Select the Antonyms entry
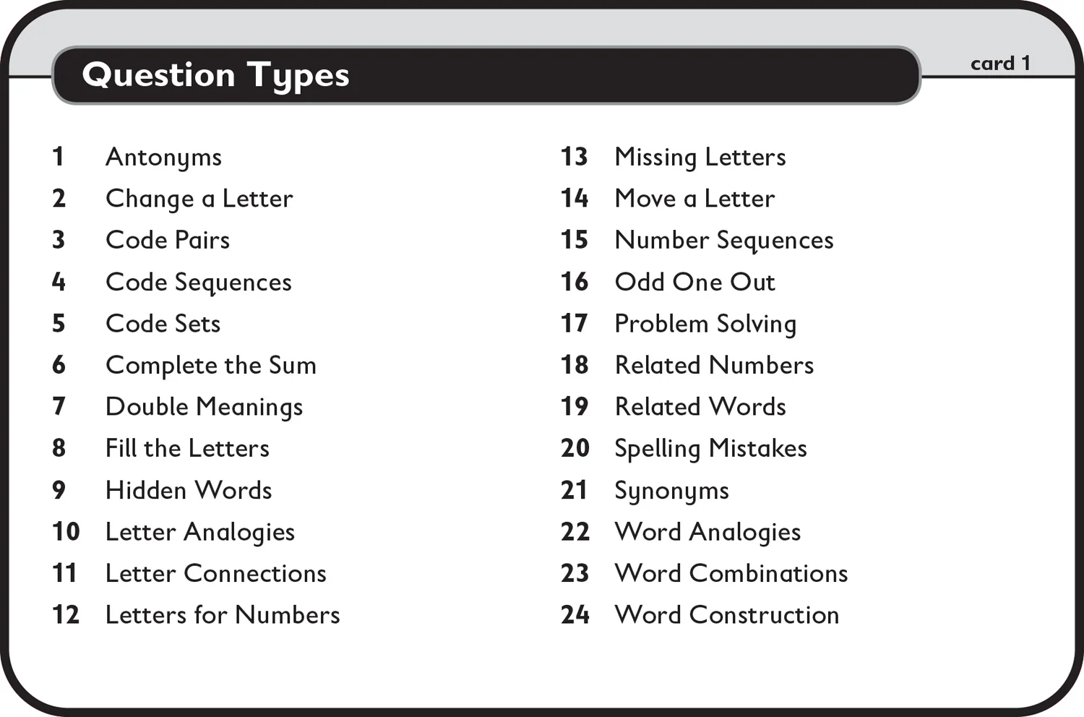The width and height of the screenshot is (1084, 717). (164, 158)
